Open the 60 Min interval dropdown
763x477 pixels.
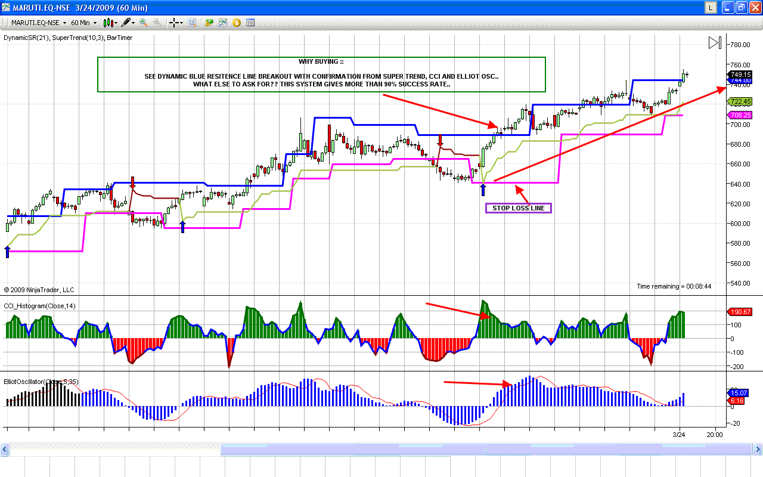click(x=85, y=23)
